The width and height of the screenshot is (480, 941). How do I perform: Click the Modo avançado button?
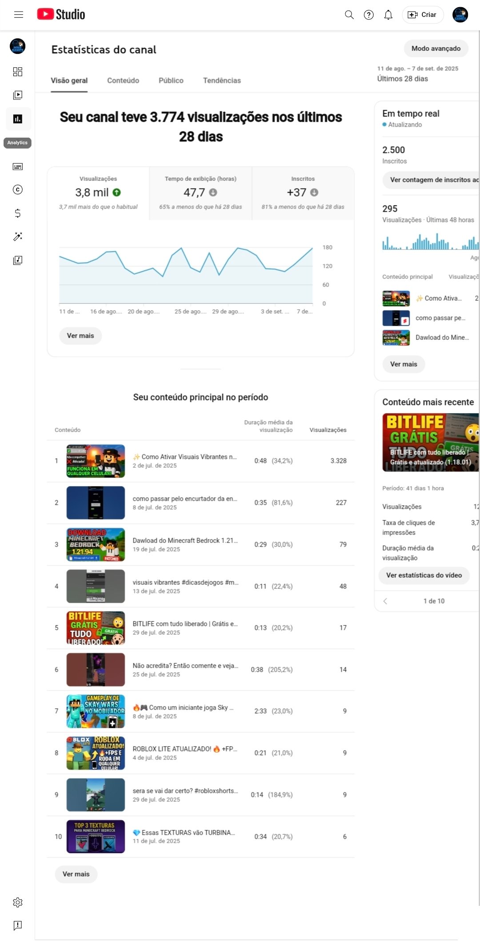click(436, 49)
